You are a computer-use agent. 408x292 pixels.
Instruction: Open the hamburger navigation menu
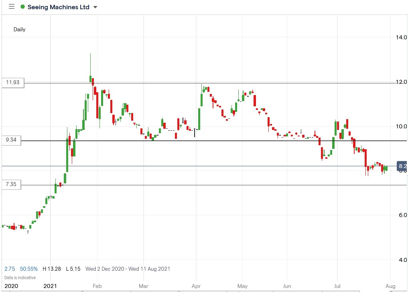coord(12,6)
